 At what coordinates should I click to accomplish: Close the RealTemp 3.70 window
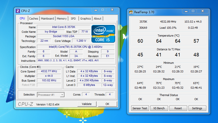click(202, 11)
